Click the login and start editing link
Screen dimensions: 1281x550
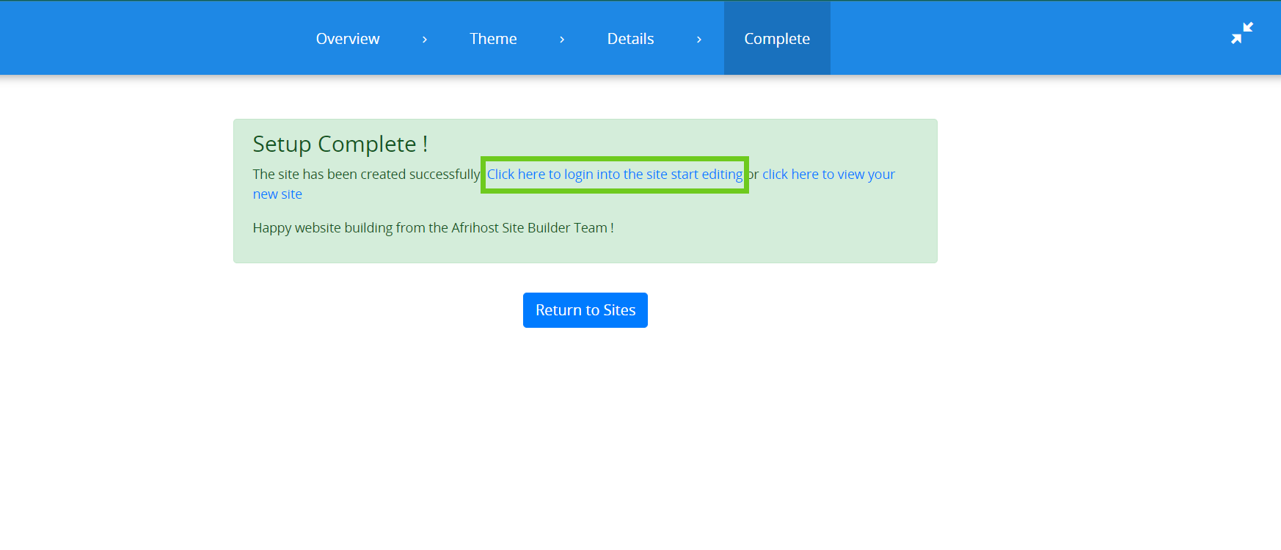(x=614, y=175)
